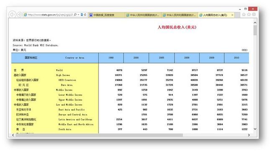Click the horizontal scrollbar left arrow

click(13, 135)
